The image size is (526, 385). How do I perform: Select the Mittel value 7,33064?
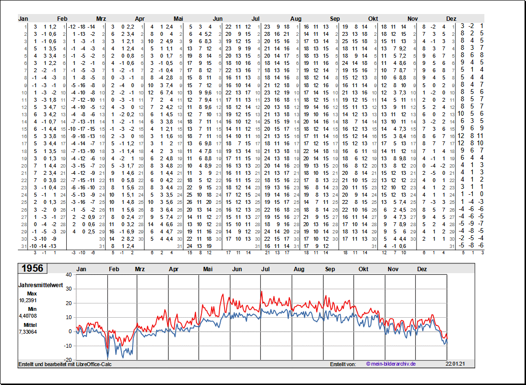(x=28, y=331)
